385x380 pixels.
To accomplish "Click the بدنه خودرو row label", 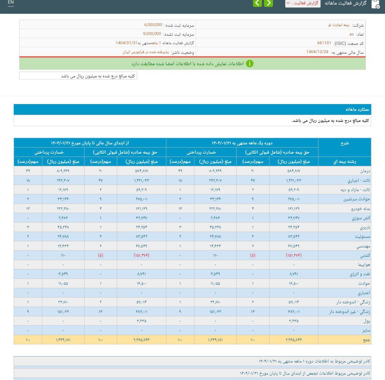I will coord(361,209).
